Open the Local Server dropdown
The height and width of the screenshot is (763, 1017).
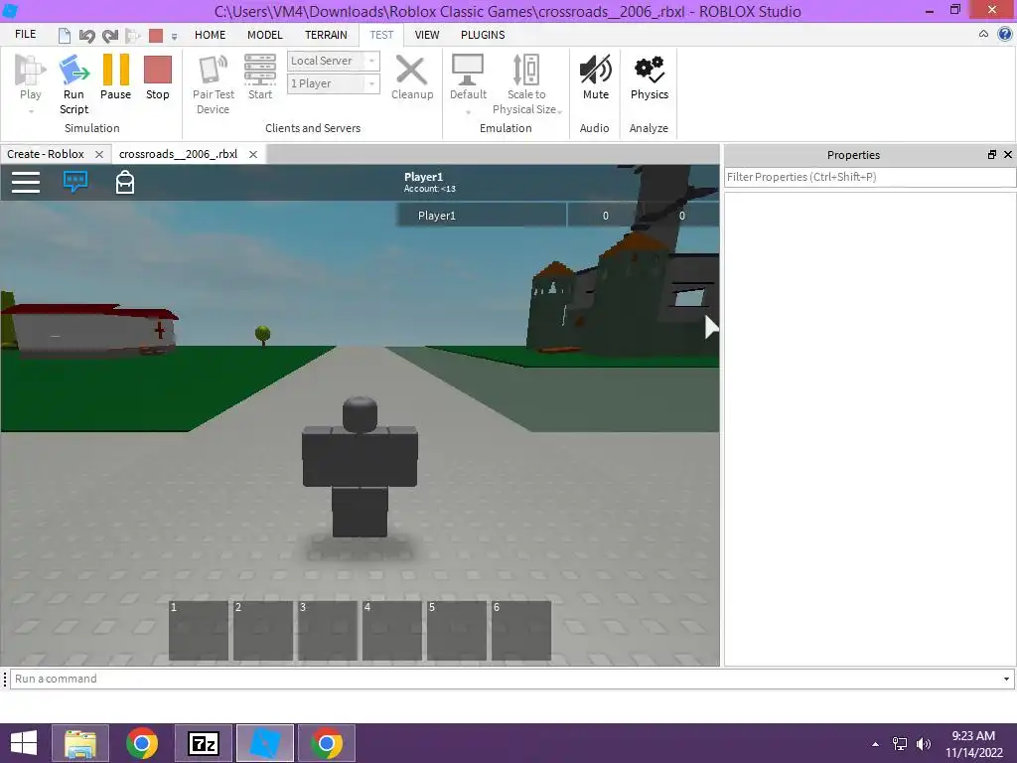point(334,61)
